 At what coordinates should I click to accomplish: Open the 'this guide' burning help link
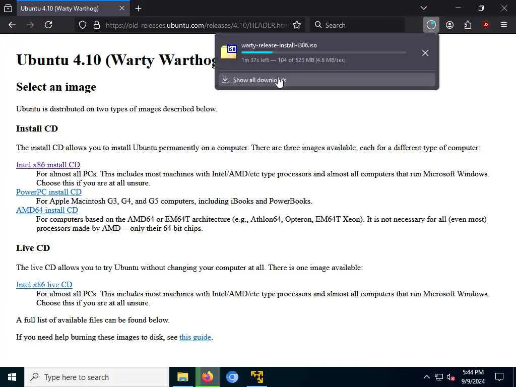[x=195, y=337]
